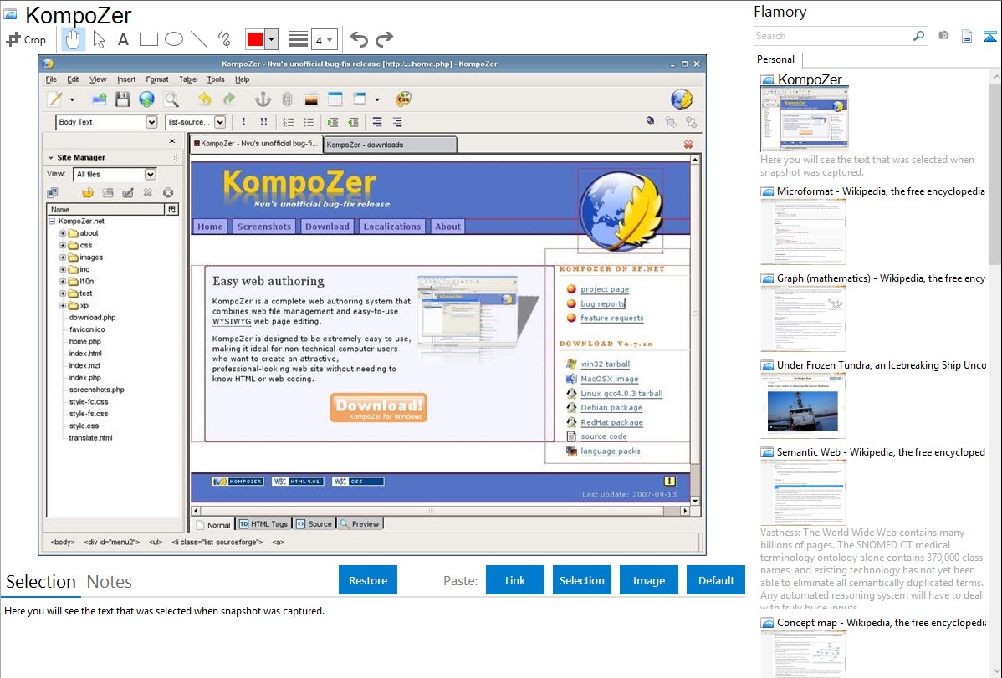This screenshot has width=1002, height=678.
Task: Activate the hand pan tool
Action: pyautogui.click(x=73, y=39)
